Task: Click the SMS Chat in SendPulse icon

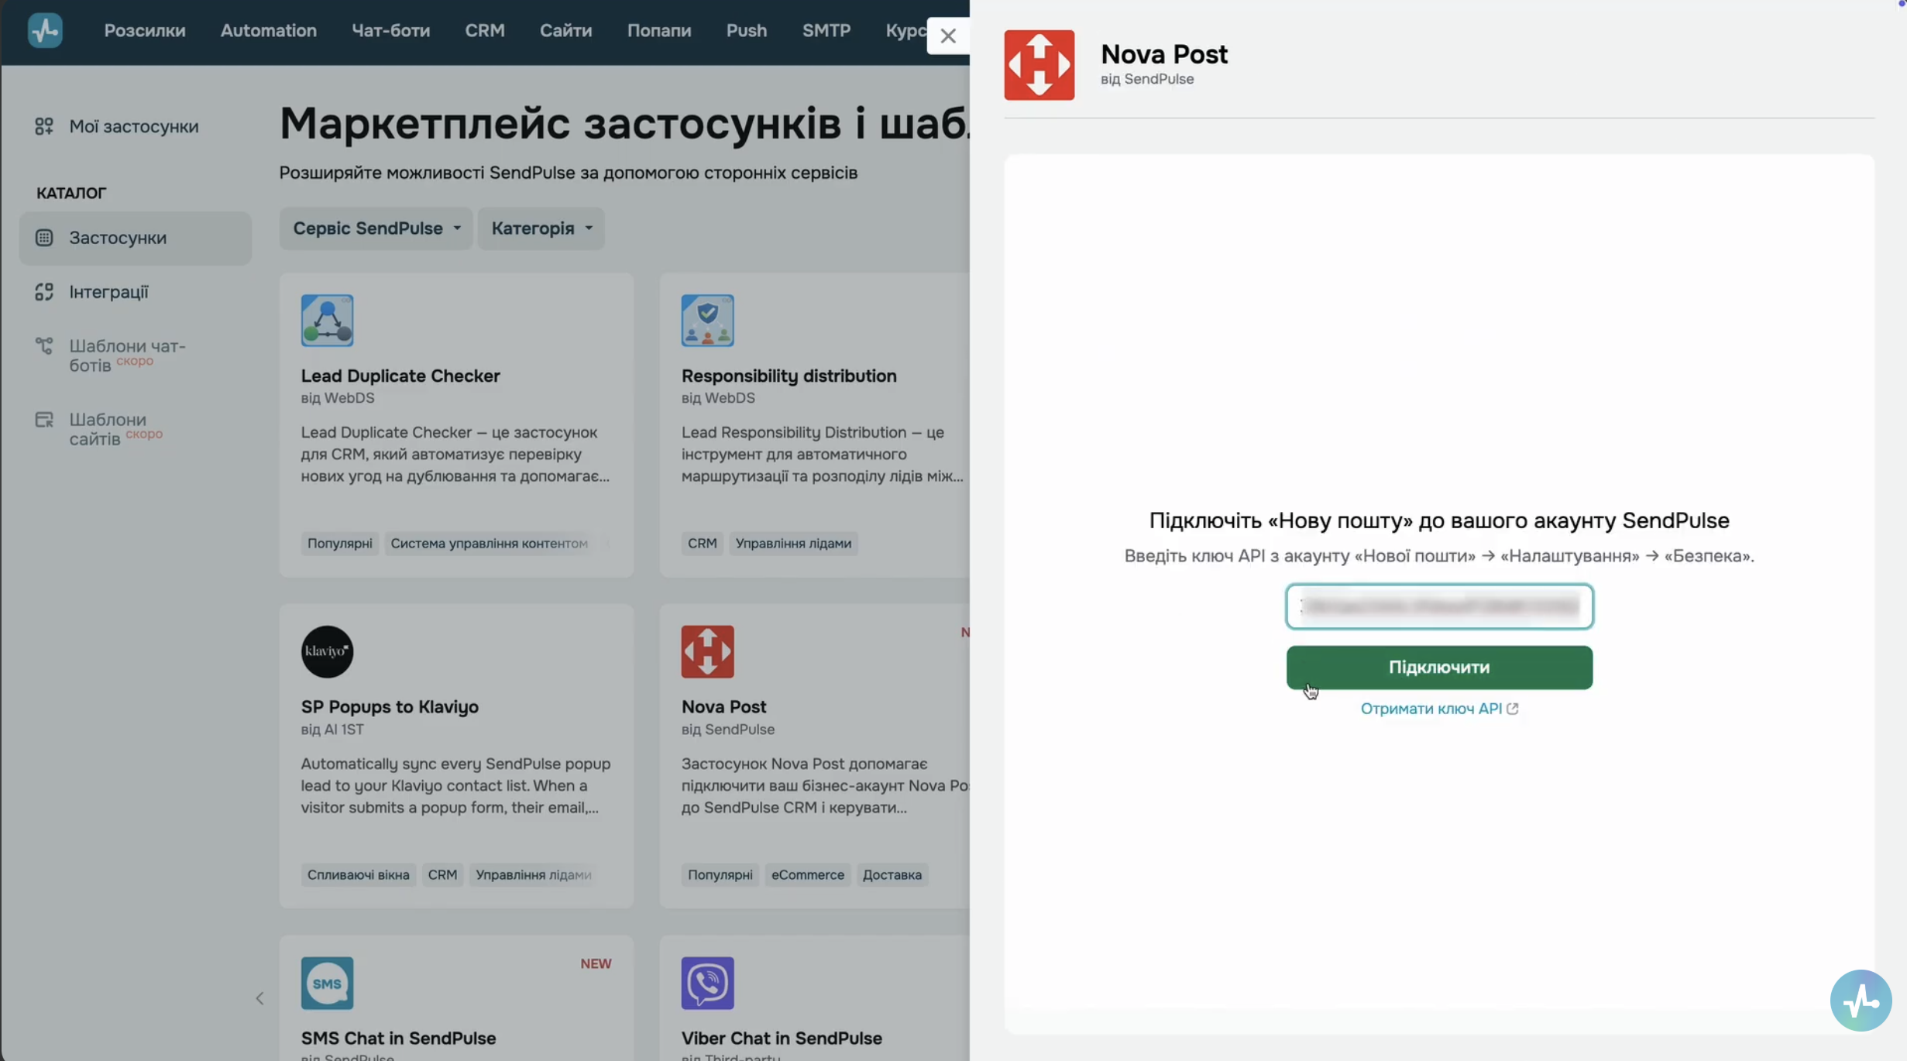Action: tap(327, 984)
